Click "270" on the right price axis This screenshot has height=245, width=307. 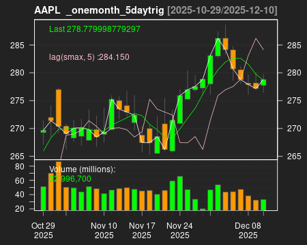pyautogui.click(x=294, y=129)
